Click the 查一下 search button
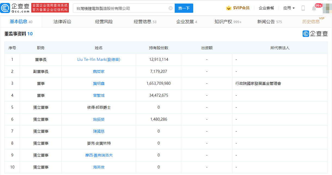 tap(184, 8)
